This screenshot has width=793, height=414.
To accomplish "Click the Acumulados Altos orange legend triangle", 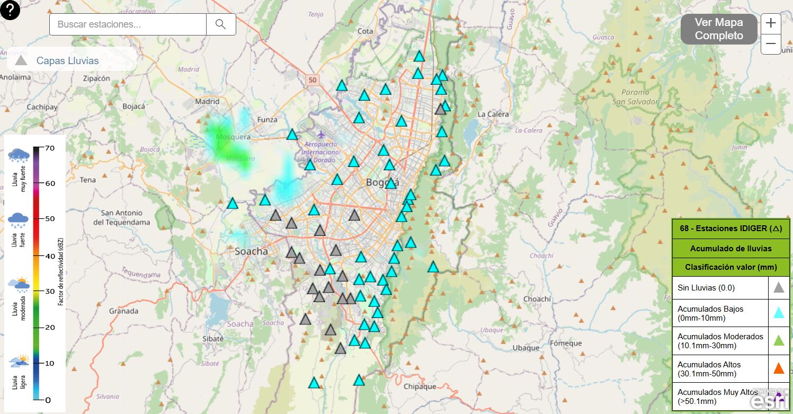I will click(778, 368).
